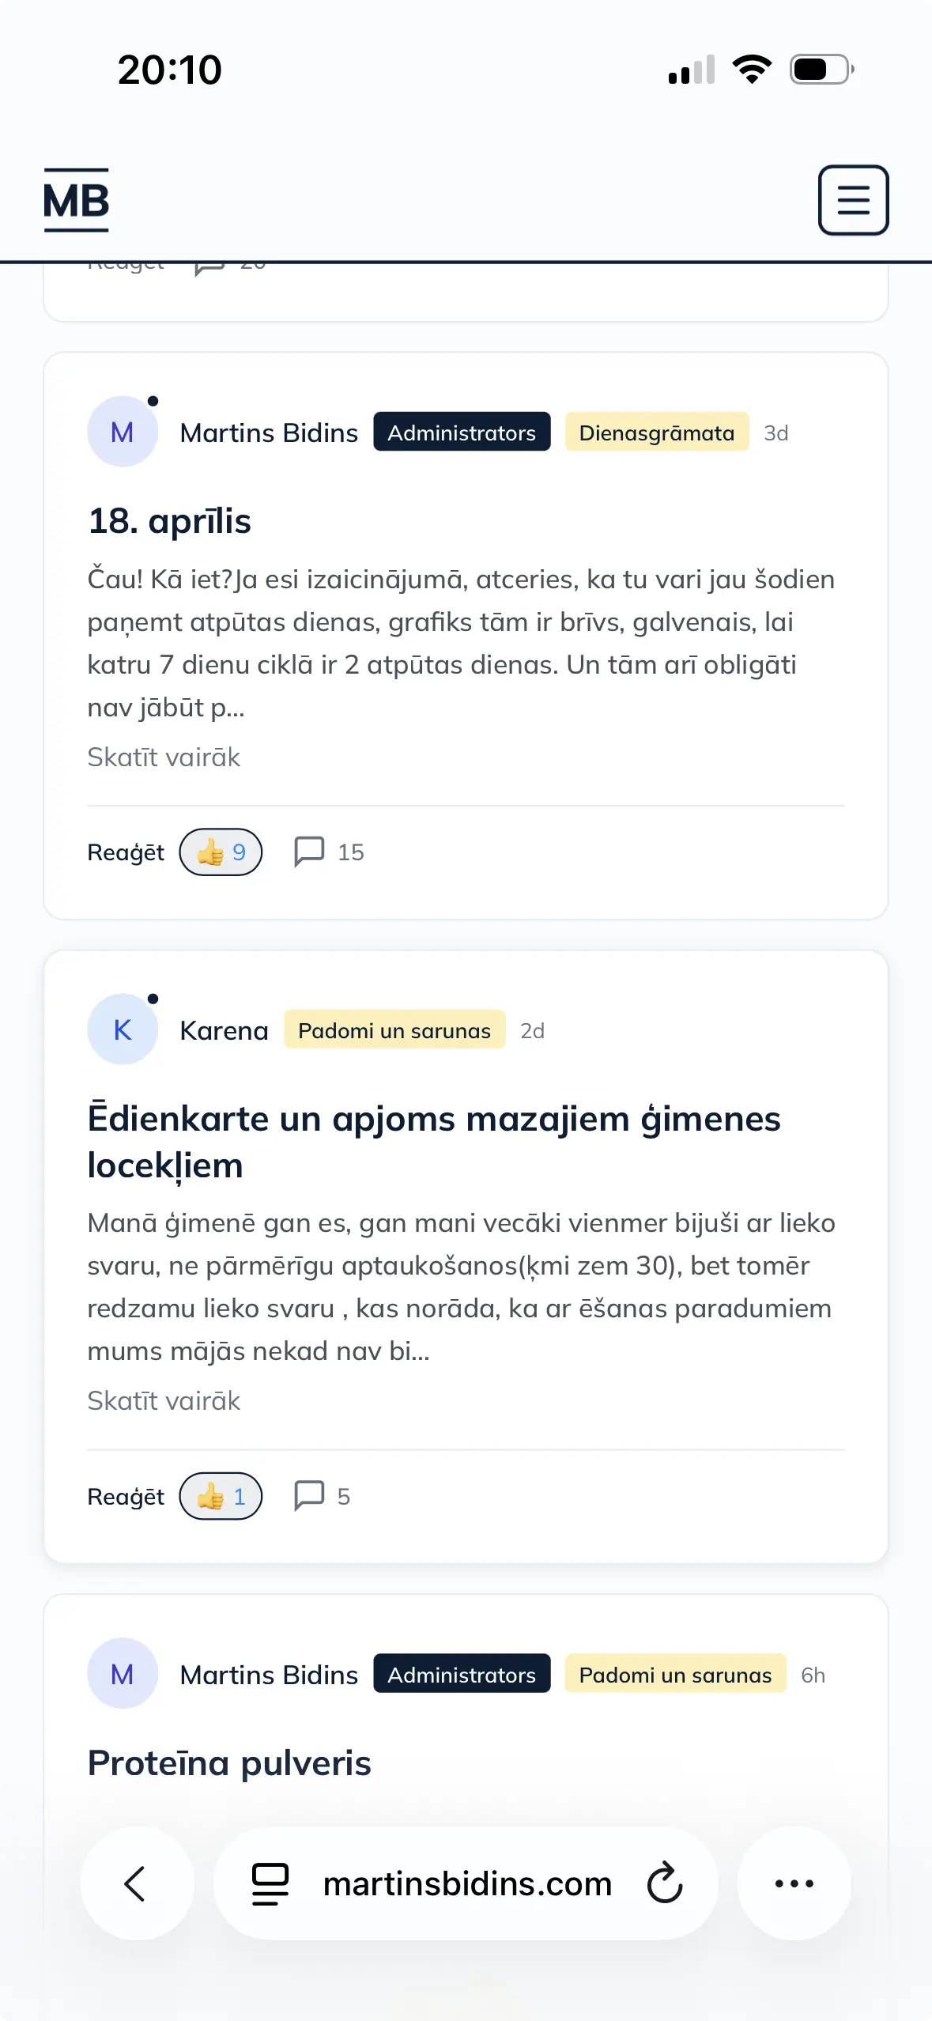This screenshot has width=932, height=2021.
Task: Open comments on Karena's Ēdienkarte post
Action: 321,1496
